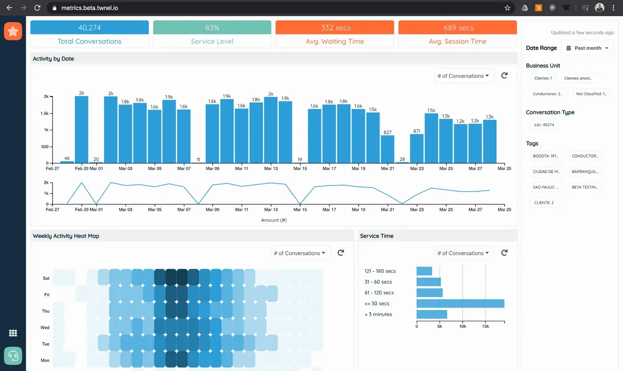Viewport: 623px width, 371px height.
Task: Click the bar labeled 827 in chart
Action: (388, 149)
